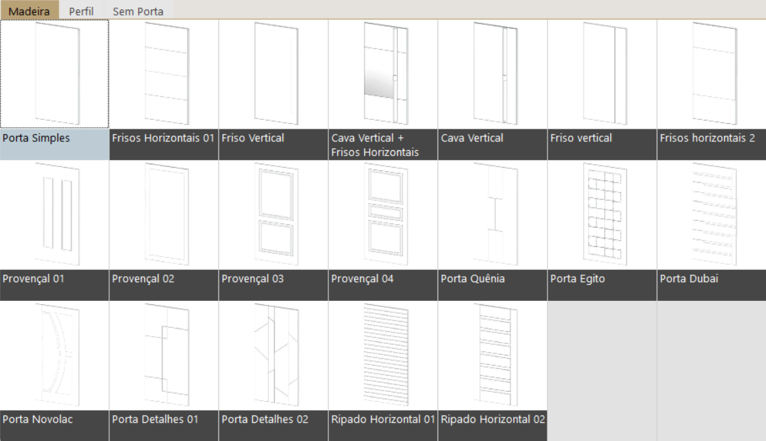
Task: Click the Ripado Horizontal 02 label
Action: click(x=492, y=419)
